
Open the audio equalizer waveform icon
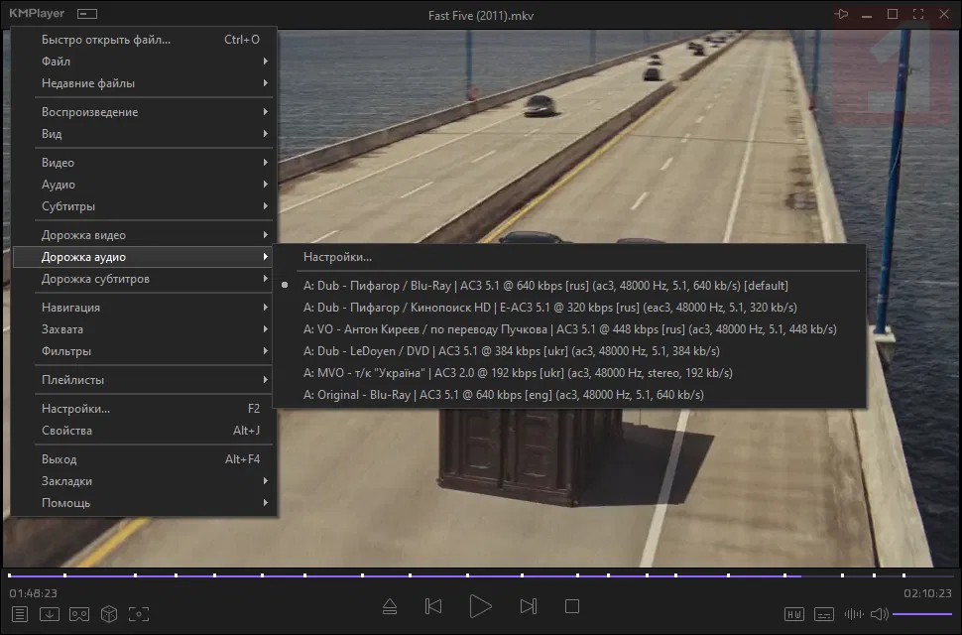[854, 614]
